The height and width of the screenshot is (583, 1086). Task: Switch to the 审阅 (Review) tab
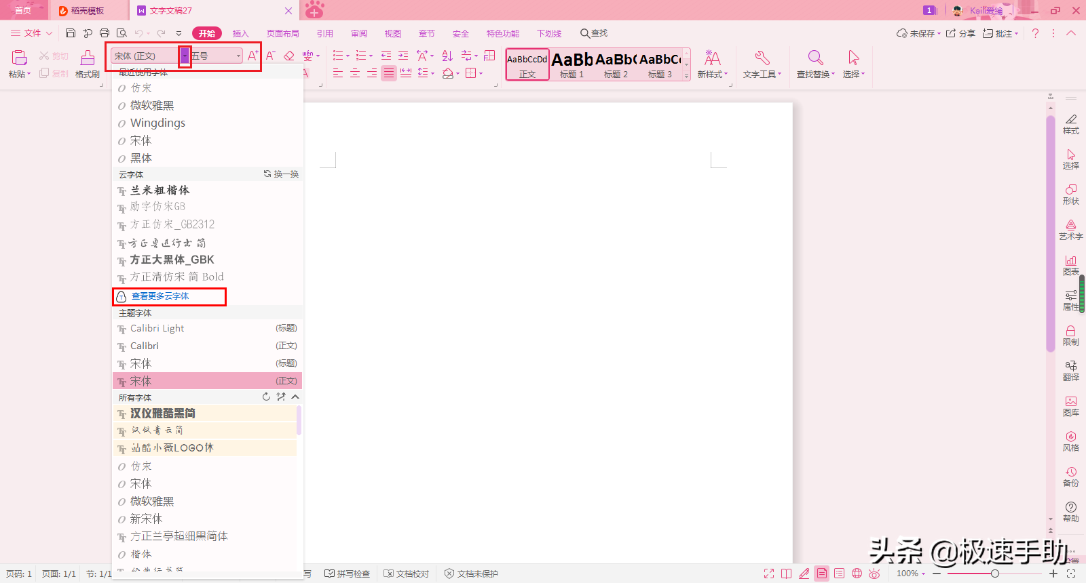[359, 33]
